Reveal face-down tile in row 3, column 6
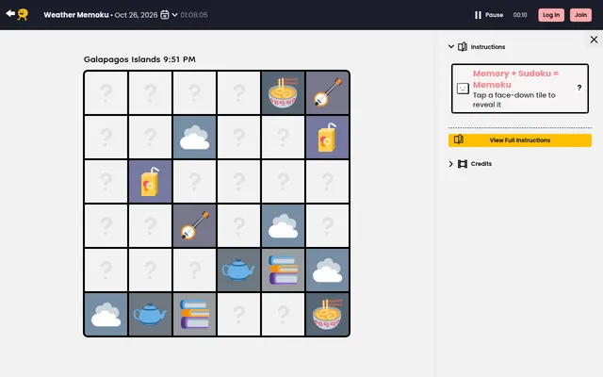Image resolution: width=603 pixels, height=377 pixels. click(x=327, y=182)
